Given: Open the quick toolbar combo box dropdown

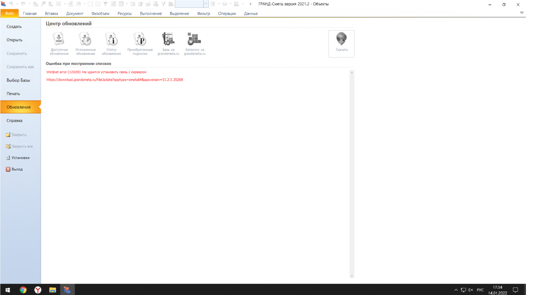Looking at the screenshot, I should [x=206, y=4].
